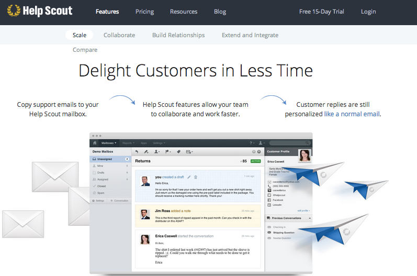The height and width of the screenshot is (276, 417).
Task: Go to the previous conversation arrow
Action: [254, 152]
